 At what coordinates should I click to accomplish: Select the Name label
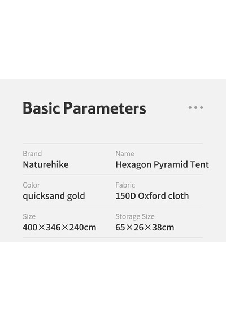[x=125, y=154]
